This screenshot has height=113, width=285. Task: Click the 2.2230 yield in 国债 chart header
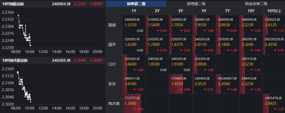[x=80, y=4]
